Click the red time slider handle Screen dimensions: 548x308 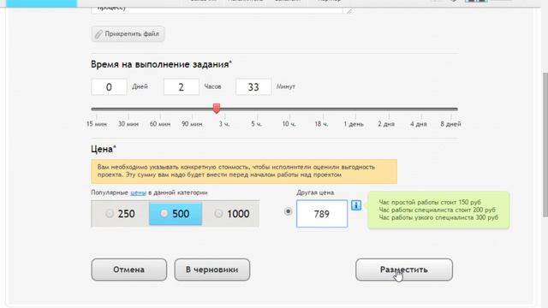pyautogui.click(x=217, y=109)
